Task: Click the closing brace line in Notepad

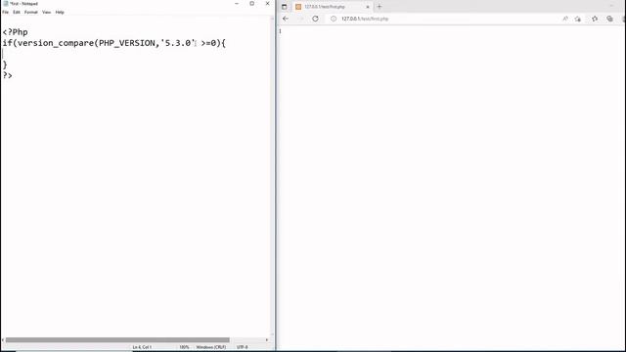Action: 5,65
